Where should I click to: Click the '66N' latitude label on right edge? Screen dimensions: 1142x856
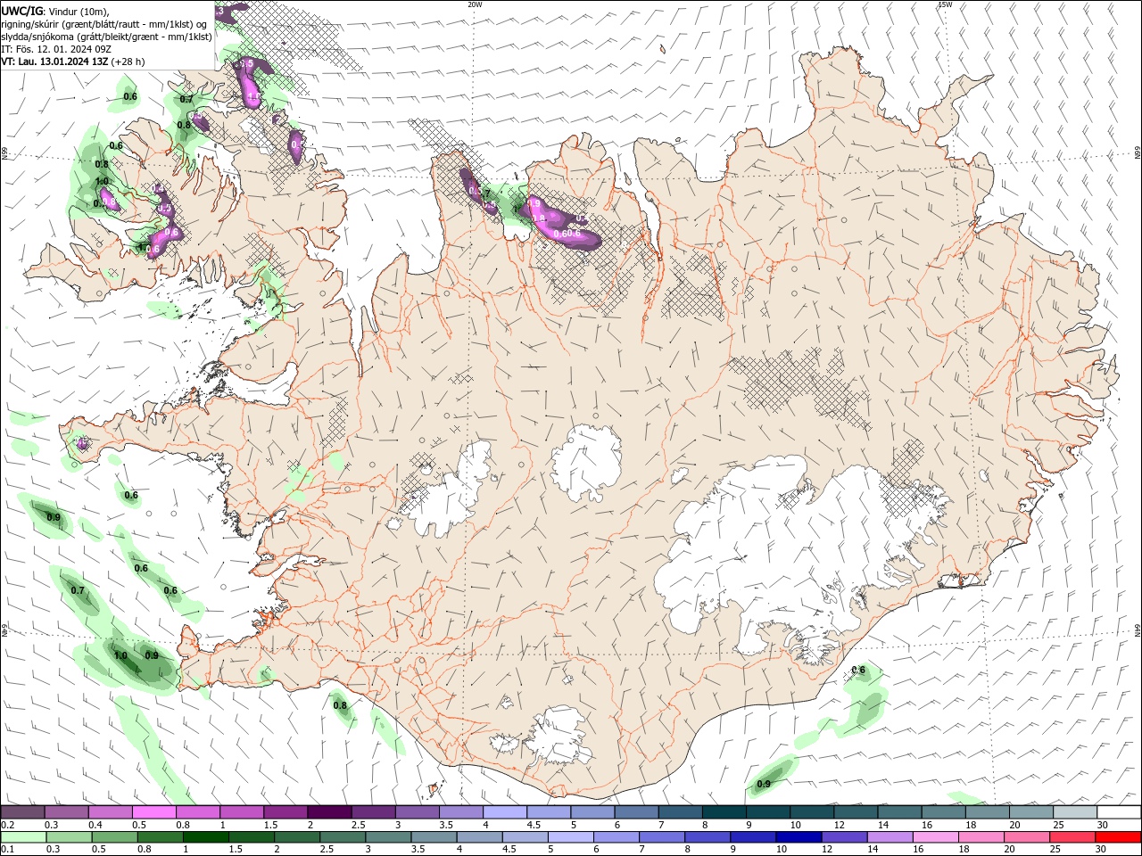pyautogui.click(x=1138, y=152)
